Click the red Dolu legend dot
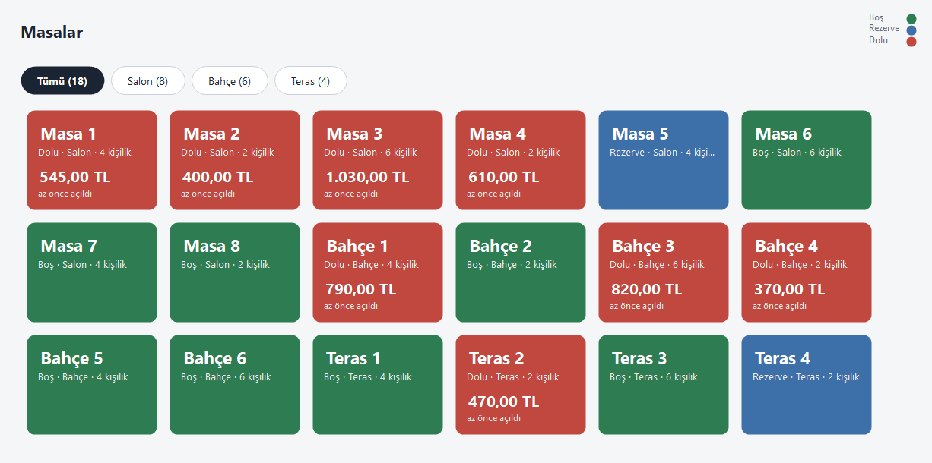 [911, 42]
